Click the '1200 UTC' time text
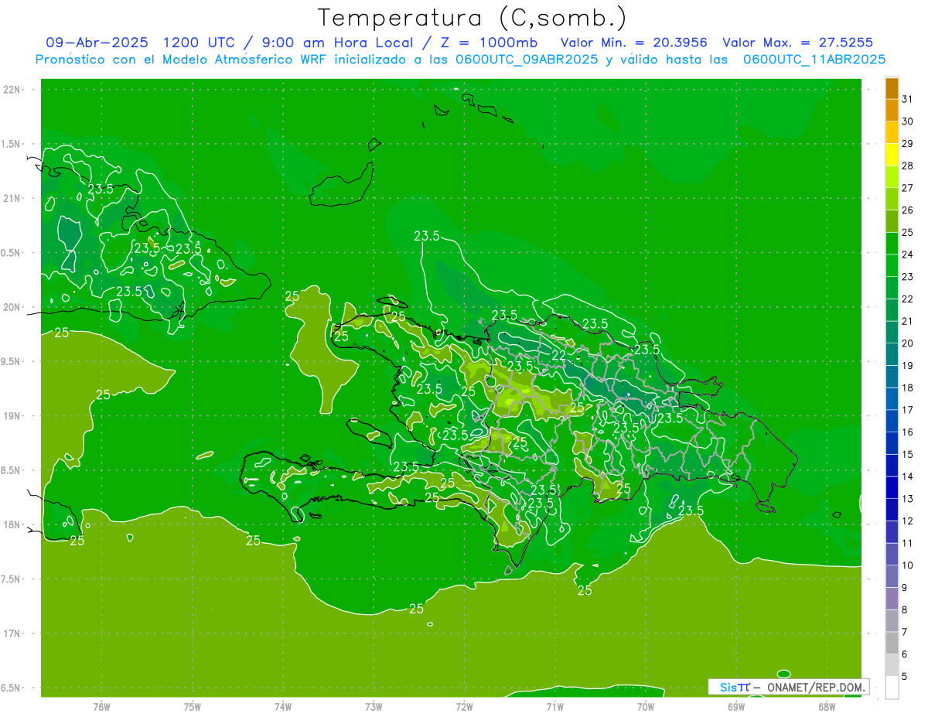928x717 pixels. point(198,43)
